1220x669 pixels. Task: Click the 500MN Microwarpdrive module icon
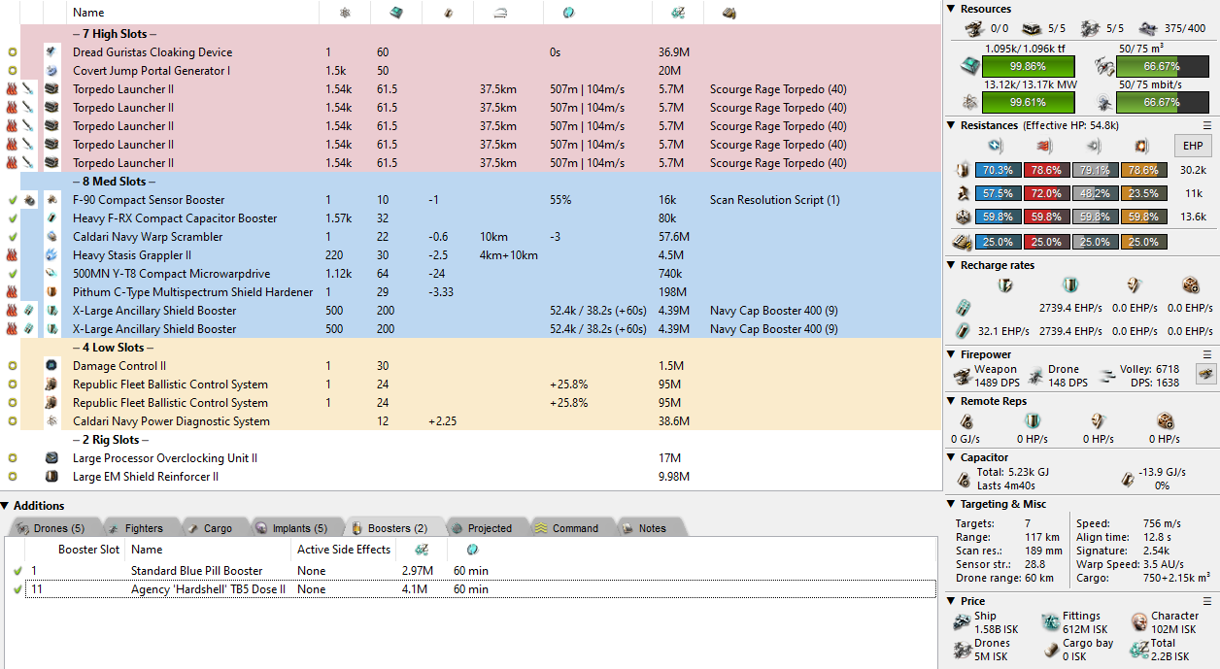click(51, 274)
